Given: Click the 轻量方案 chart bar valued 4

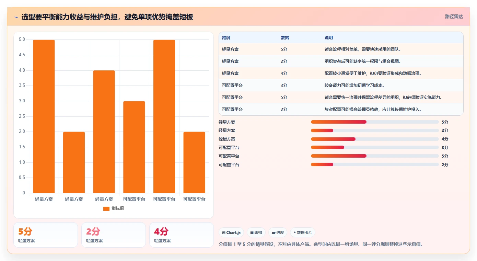Looking at the screenshot, I should [104, 132].
